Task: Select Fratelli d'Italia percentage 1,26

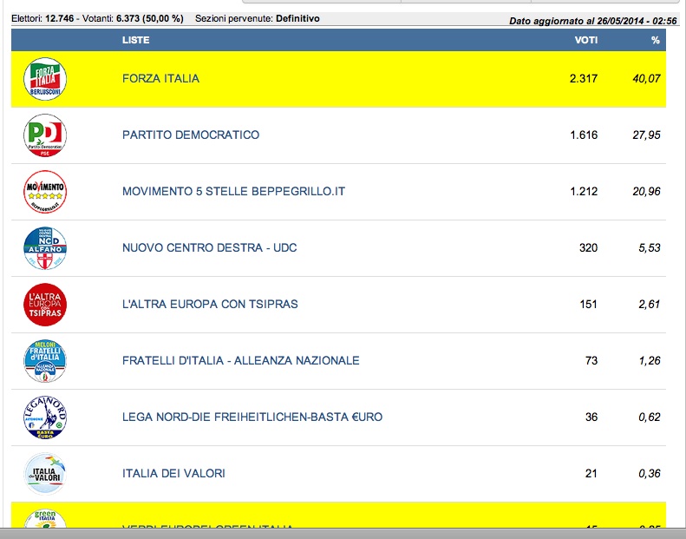Action: [x=650, y=361]
